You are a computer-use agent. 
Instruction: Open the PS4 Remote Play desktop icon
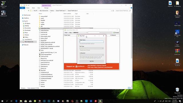(177, 33)
